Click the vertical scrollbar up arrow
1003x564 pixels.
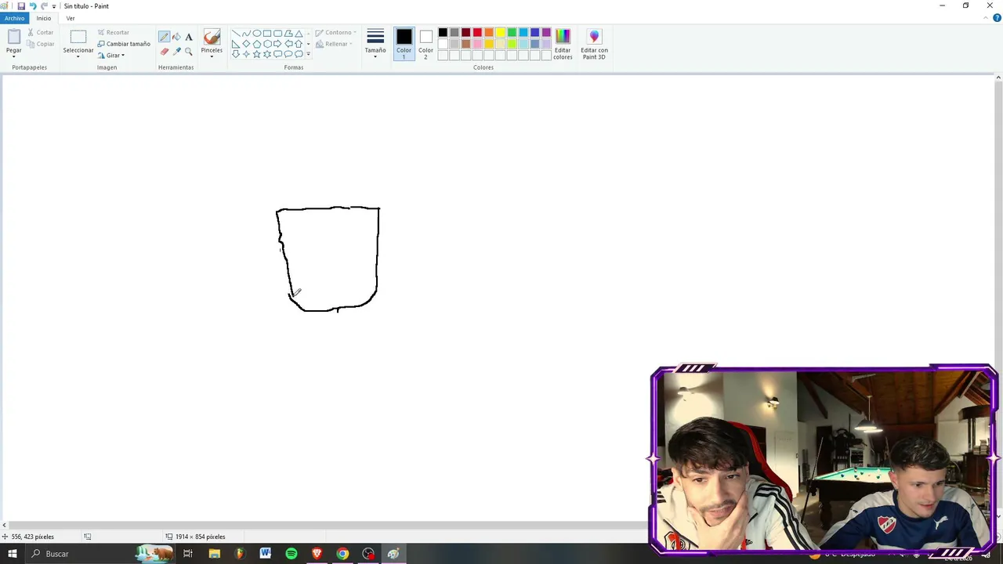[998, 78]
